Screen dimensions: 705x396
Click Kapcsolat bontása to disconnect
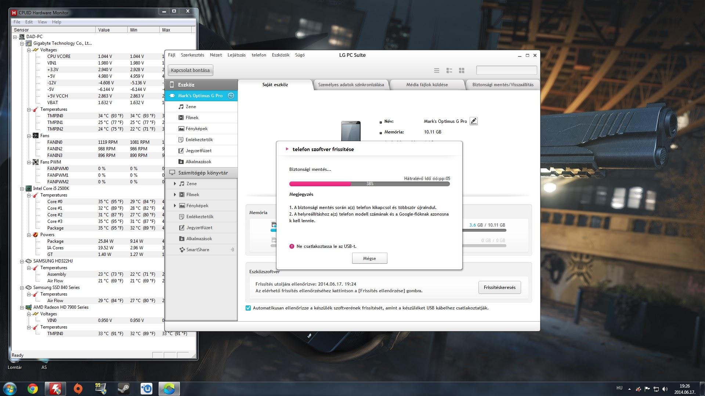pyautogui.click(x=190, y=70)
